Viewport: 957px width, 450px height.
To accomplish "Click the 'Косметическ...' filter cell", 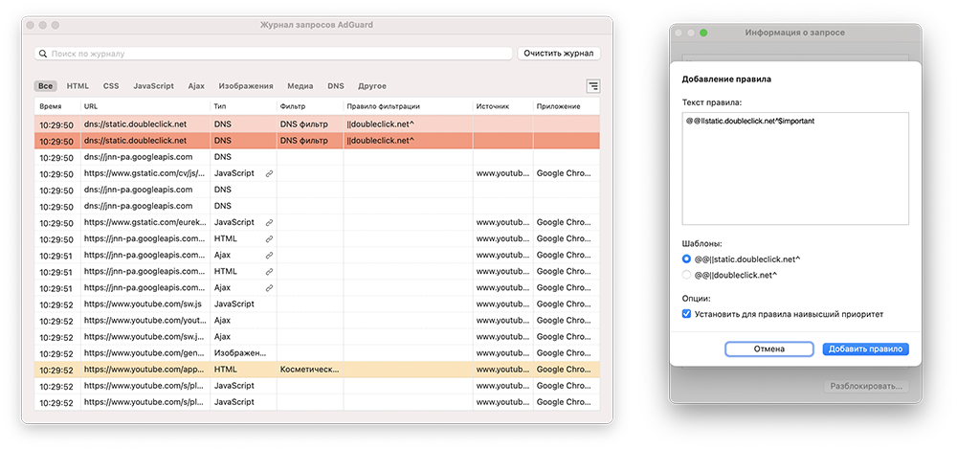I will pos(310,370).
